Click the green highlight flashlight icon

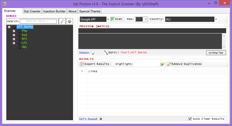pos(162,64)
